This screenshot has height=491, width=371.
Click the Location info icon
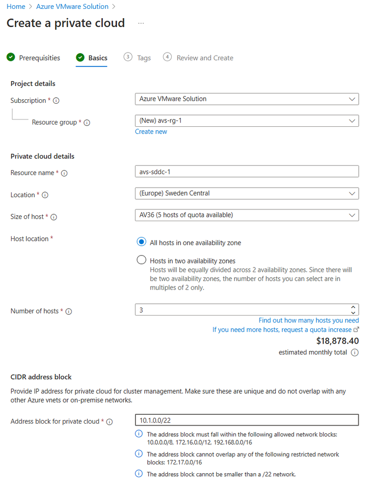point(45,195)
